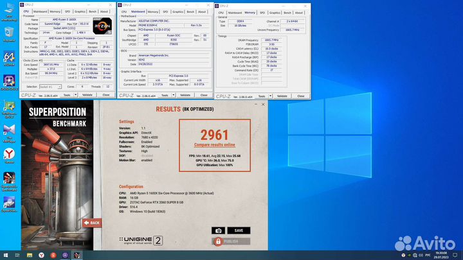Launch the CPUID CPU-Z desktop shortcut
The image size is (463, 260).
9,82
